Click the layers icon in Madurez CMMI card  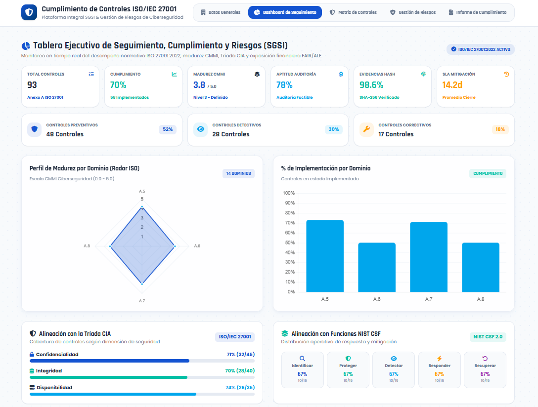(257, 74)
